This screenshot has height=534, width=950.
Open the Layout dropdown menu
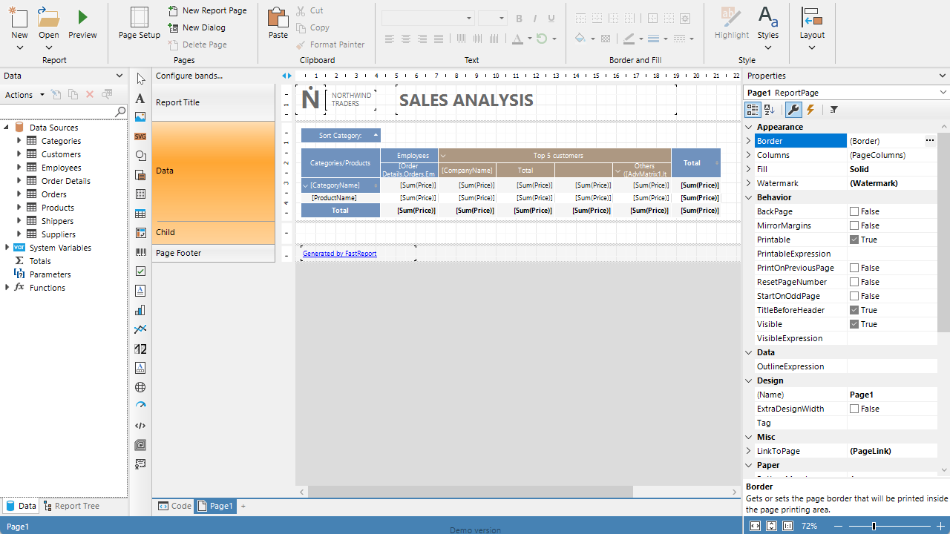pyautogui.click(x=812, y=28)
